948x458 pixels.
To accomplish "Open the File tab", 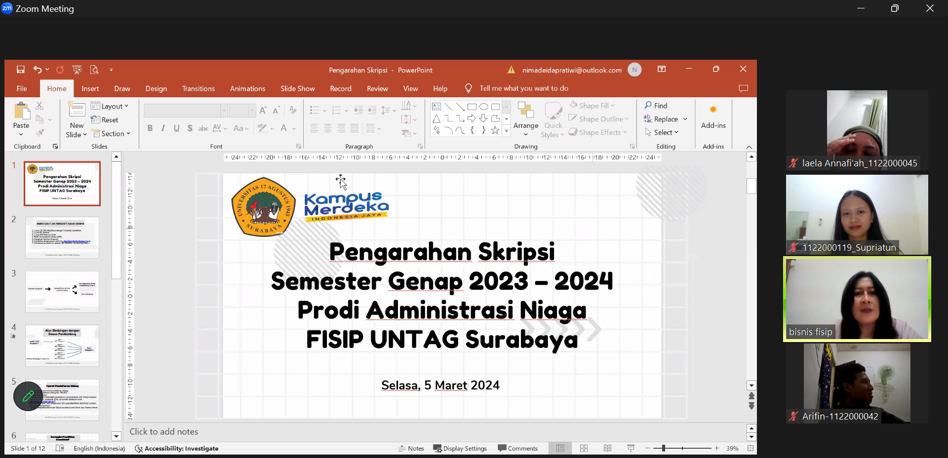I will tap(22, 88).
